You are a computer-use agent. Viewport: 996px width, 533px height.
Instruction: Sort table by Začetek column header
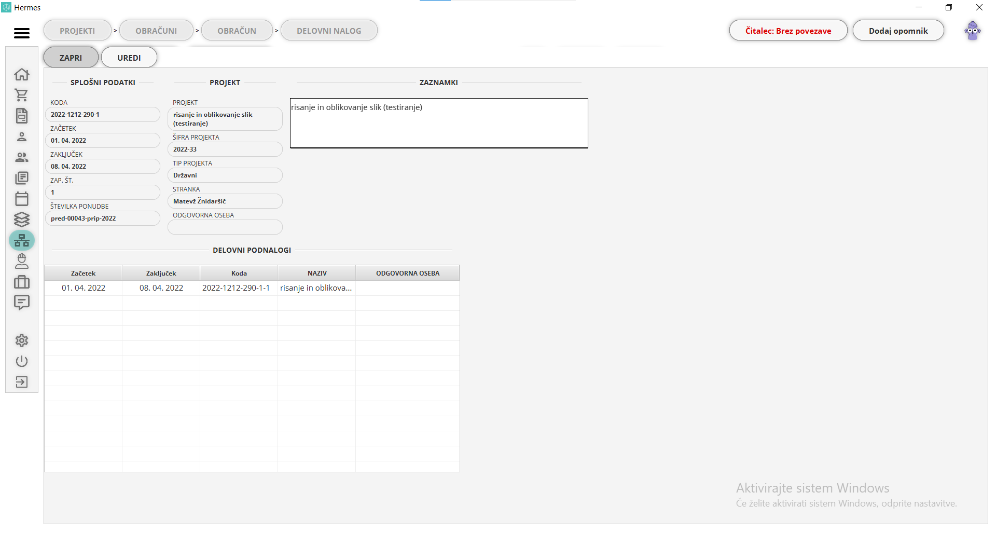[x=84, y=273]
